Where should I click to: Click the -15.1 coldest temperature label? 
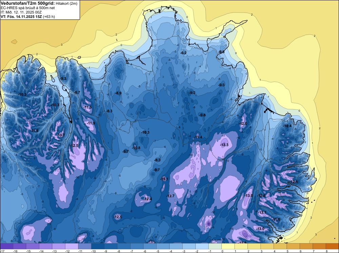tap(164, 179)
